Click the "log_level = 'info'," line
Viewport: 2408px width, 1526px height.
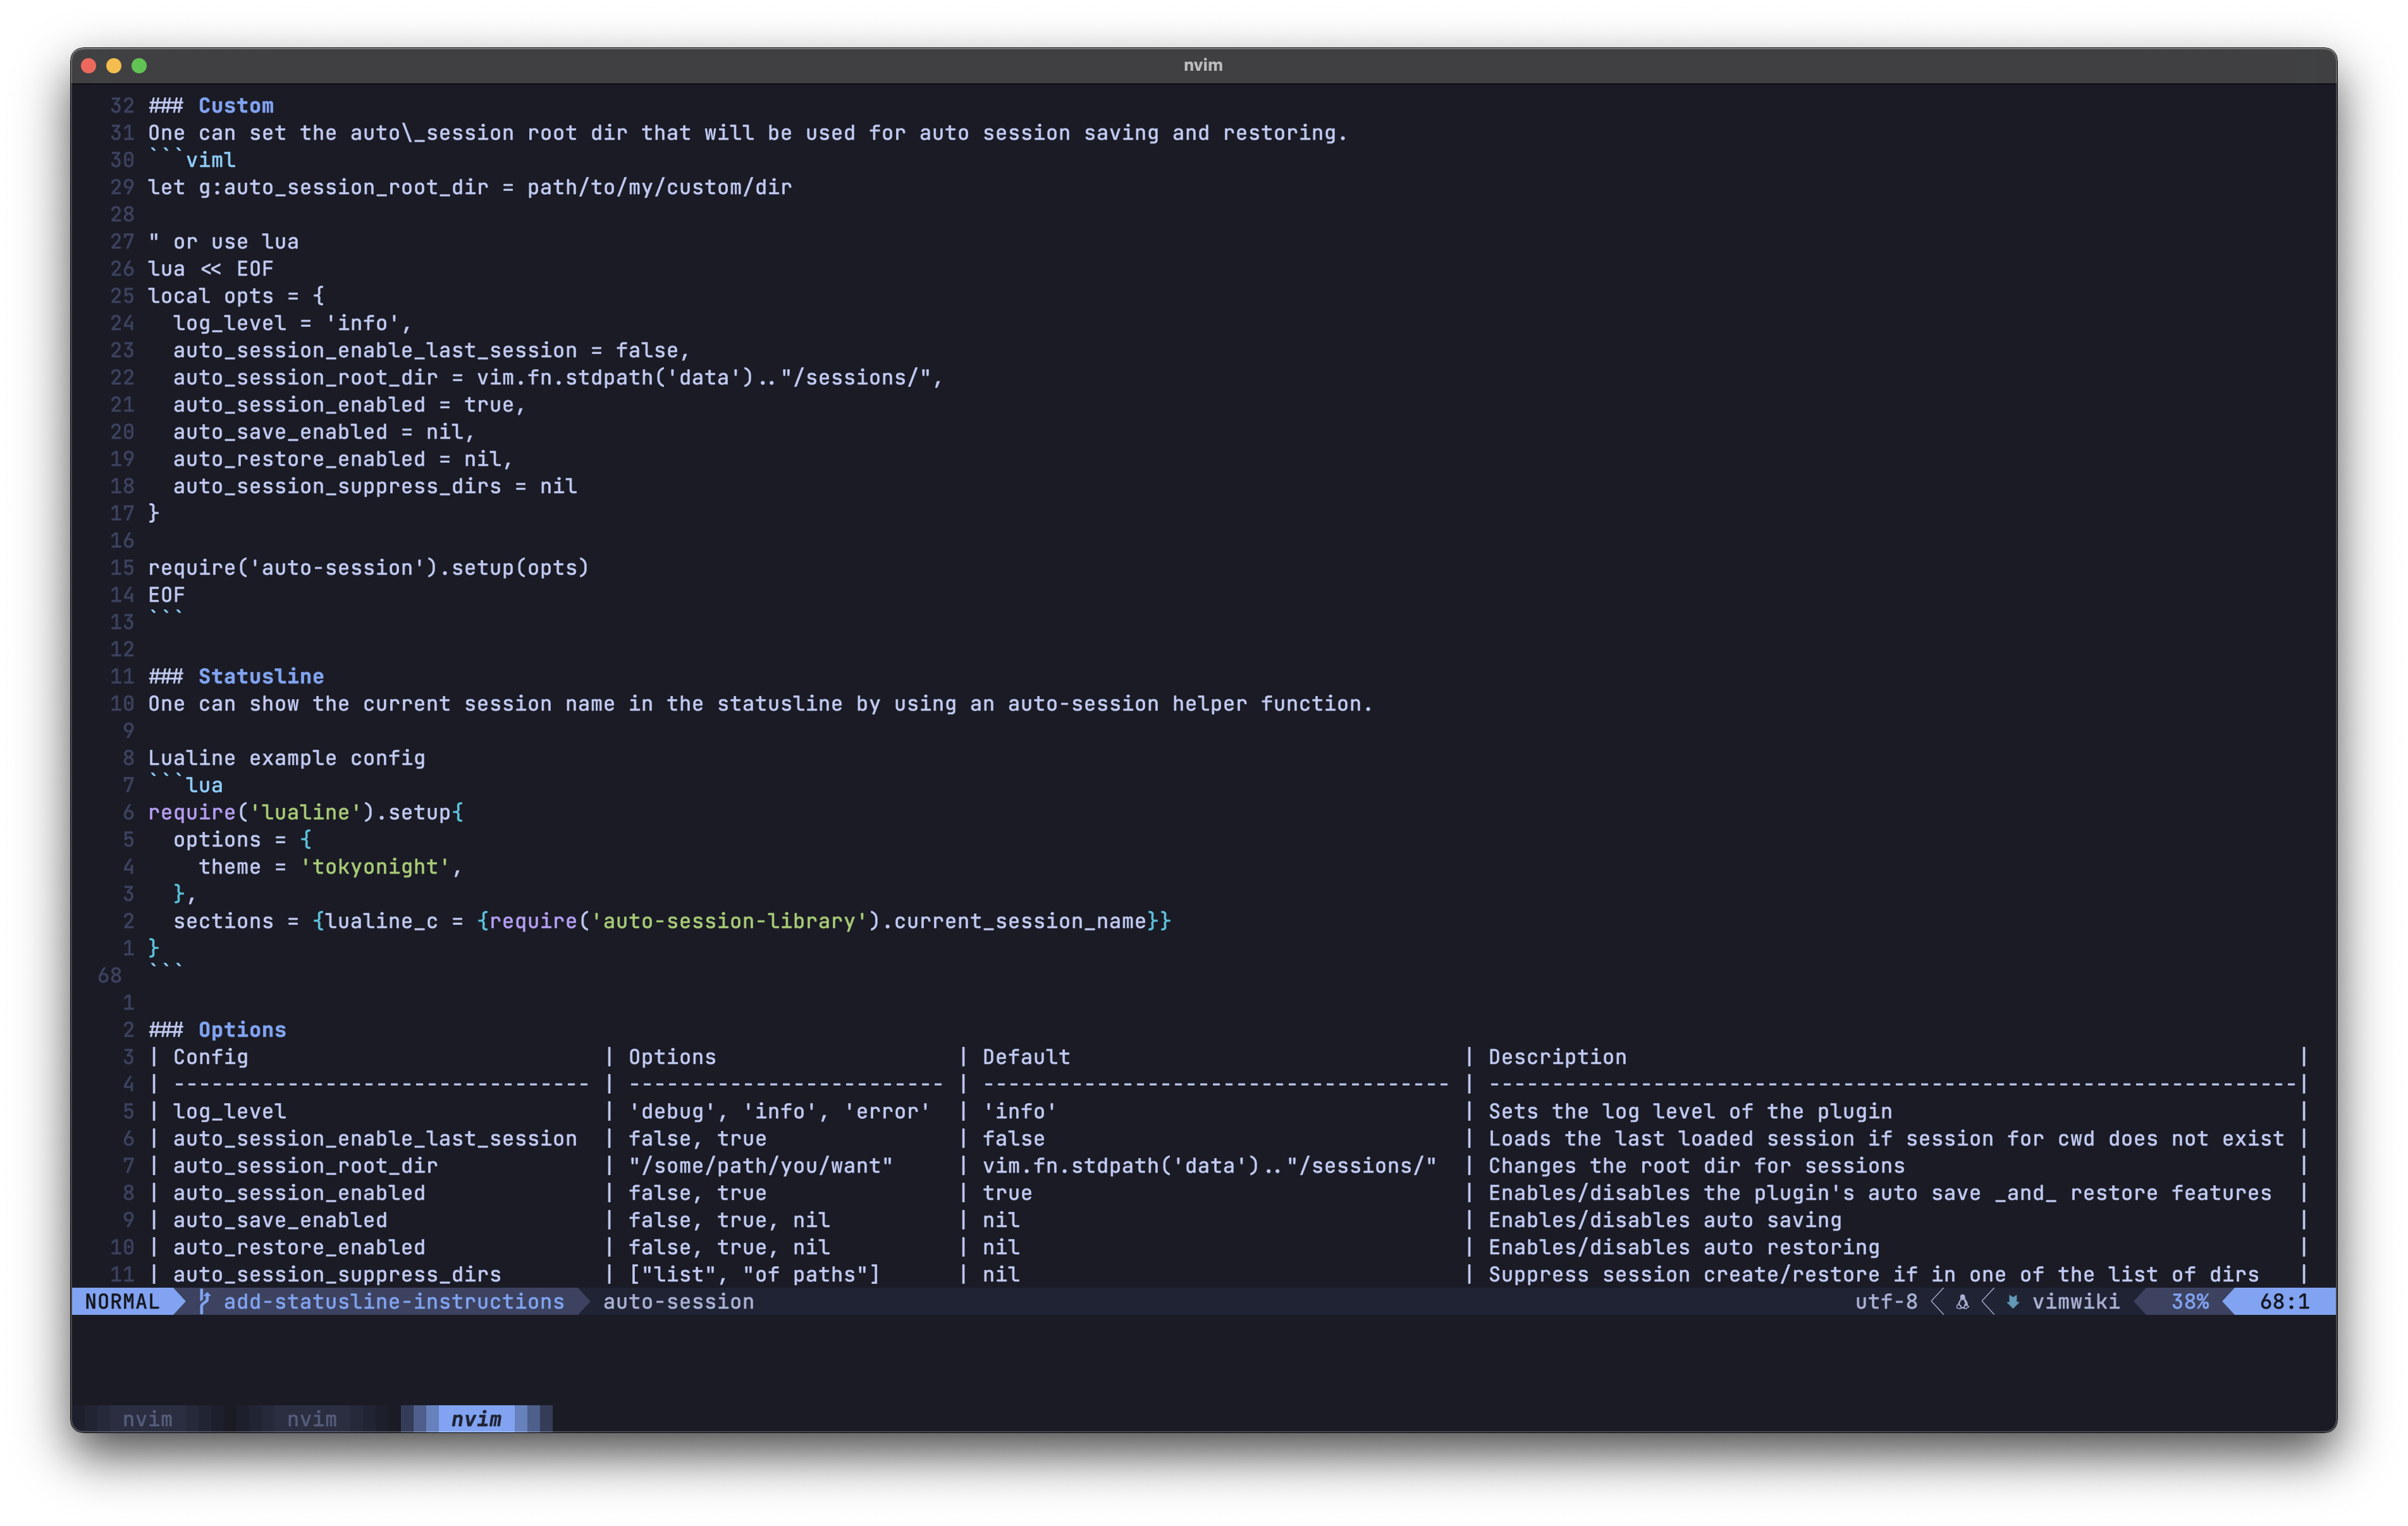pyautogui.click(x=292, y=323)
